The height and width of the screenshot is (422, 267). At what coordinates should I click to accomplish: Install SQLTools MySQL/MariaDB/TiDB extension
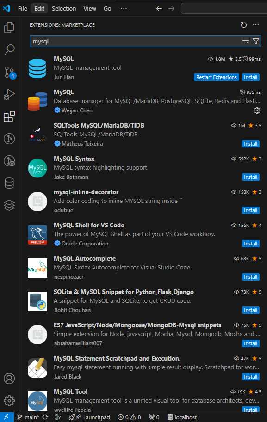pos(250,144)
